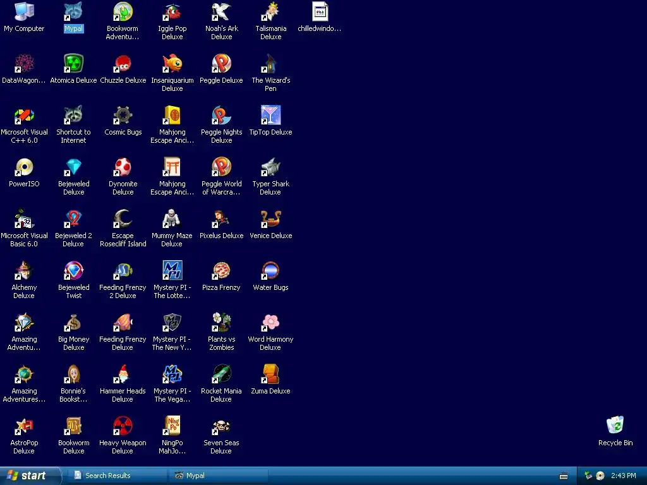Select Hammer Heads Deluxe gnome icon

point(123,374)
